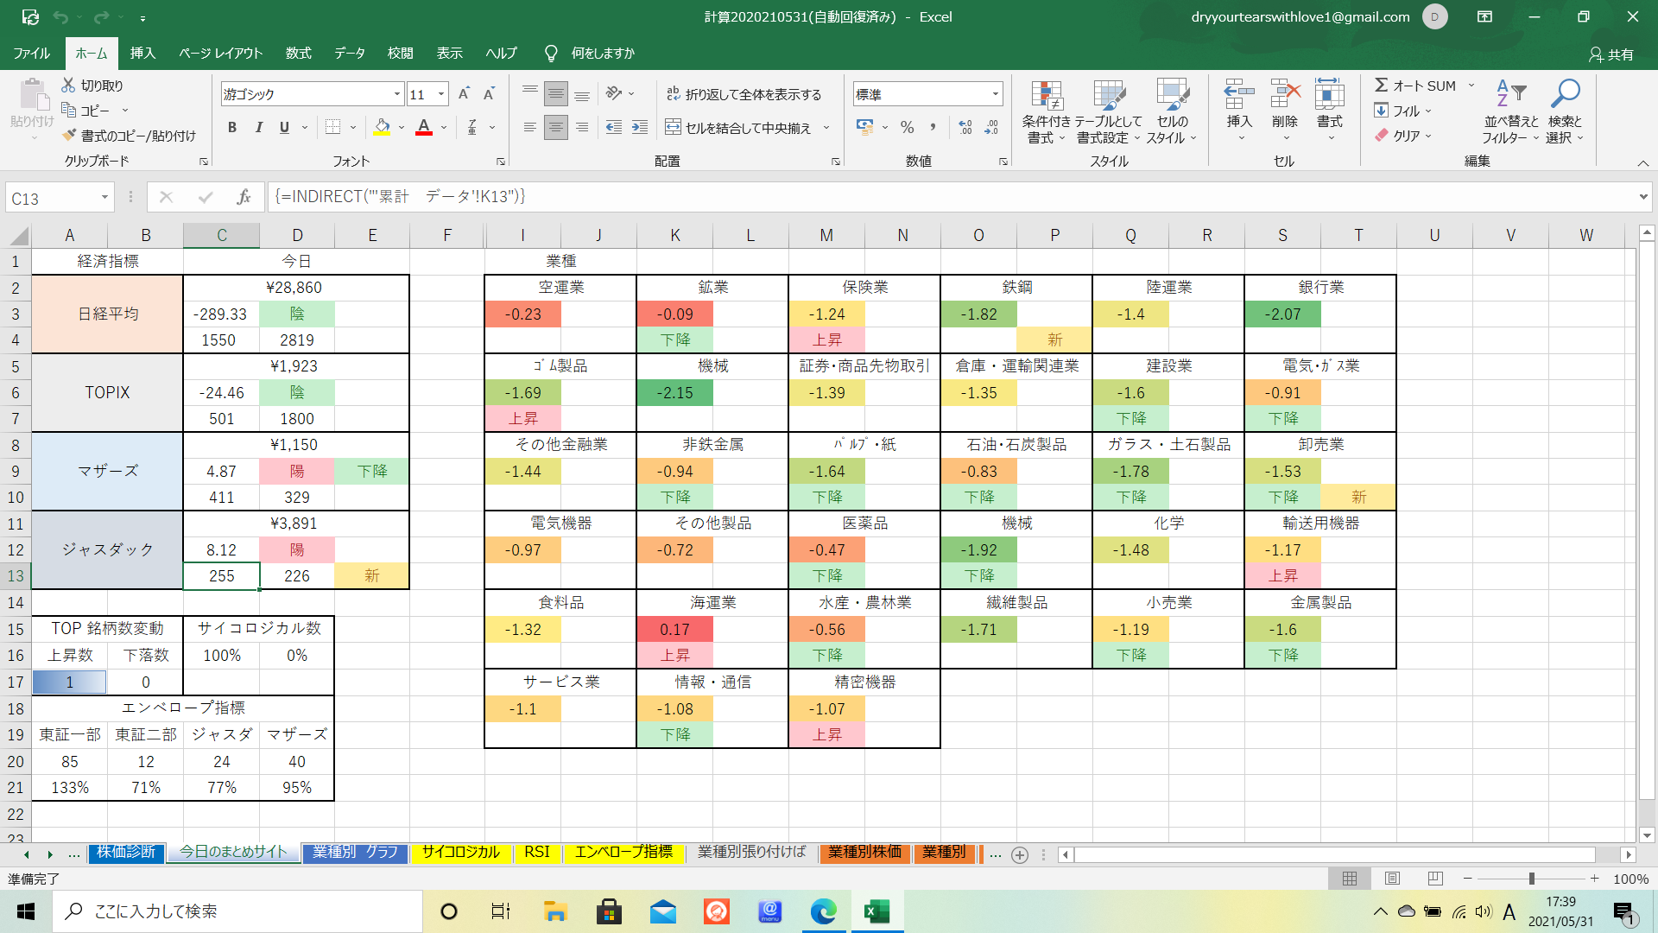Click the Insert Function fx icon
Screen dimensions: 1658x933
[x=244, y=198]
